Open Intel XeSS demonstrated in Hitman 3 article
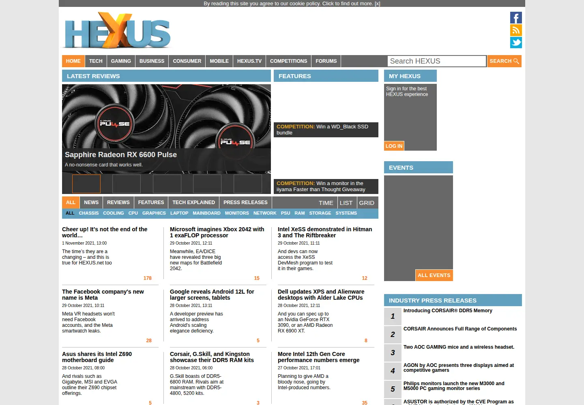 325,232
